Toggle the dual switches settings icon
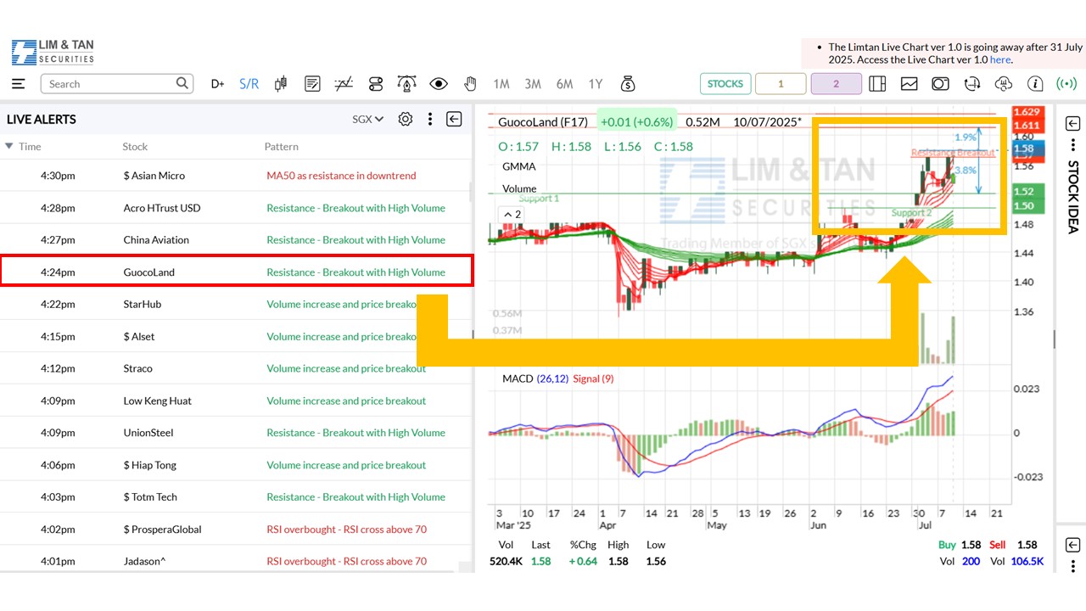Image resolution: width=1086 pixels, height=611 pixels. (x=376, y=84)
